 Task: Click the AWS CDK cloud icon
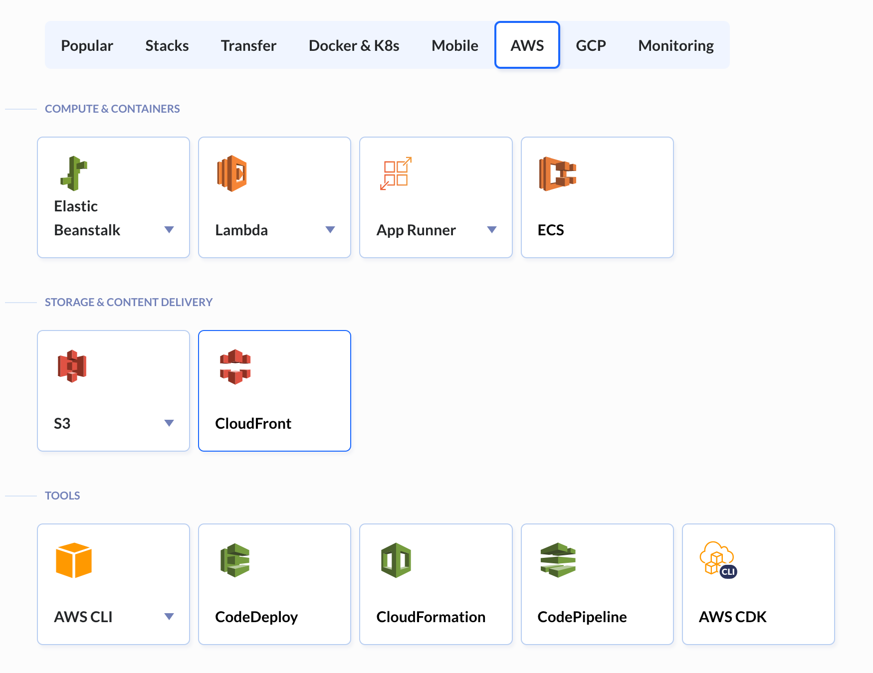click(718, 560)
